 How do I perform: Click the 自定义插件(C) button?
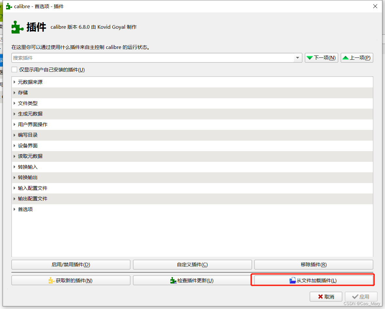192,265
